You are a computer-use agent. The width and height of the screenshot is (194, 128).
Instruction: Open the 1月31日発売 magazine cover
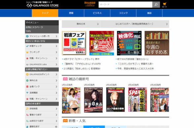coord(71,100)
